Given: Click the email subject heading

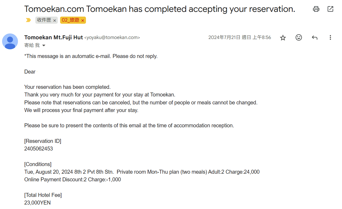Looking at the screenshot, I should (160, 9).
